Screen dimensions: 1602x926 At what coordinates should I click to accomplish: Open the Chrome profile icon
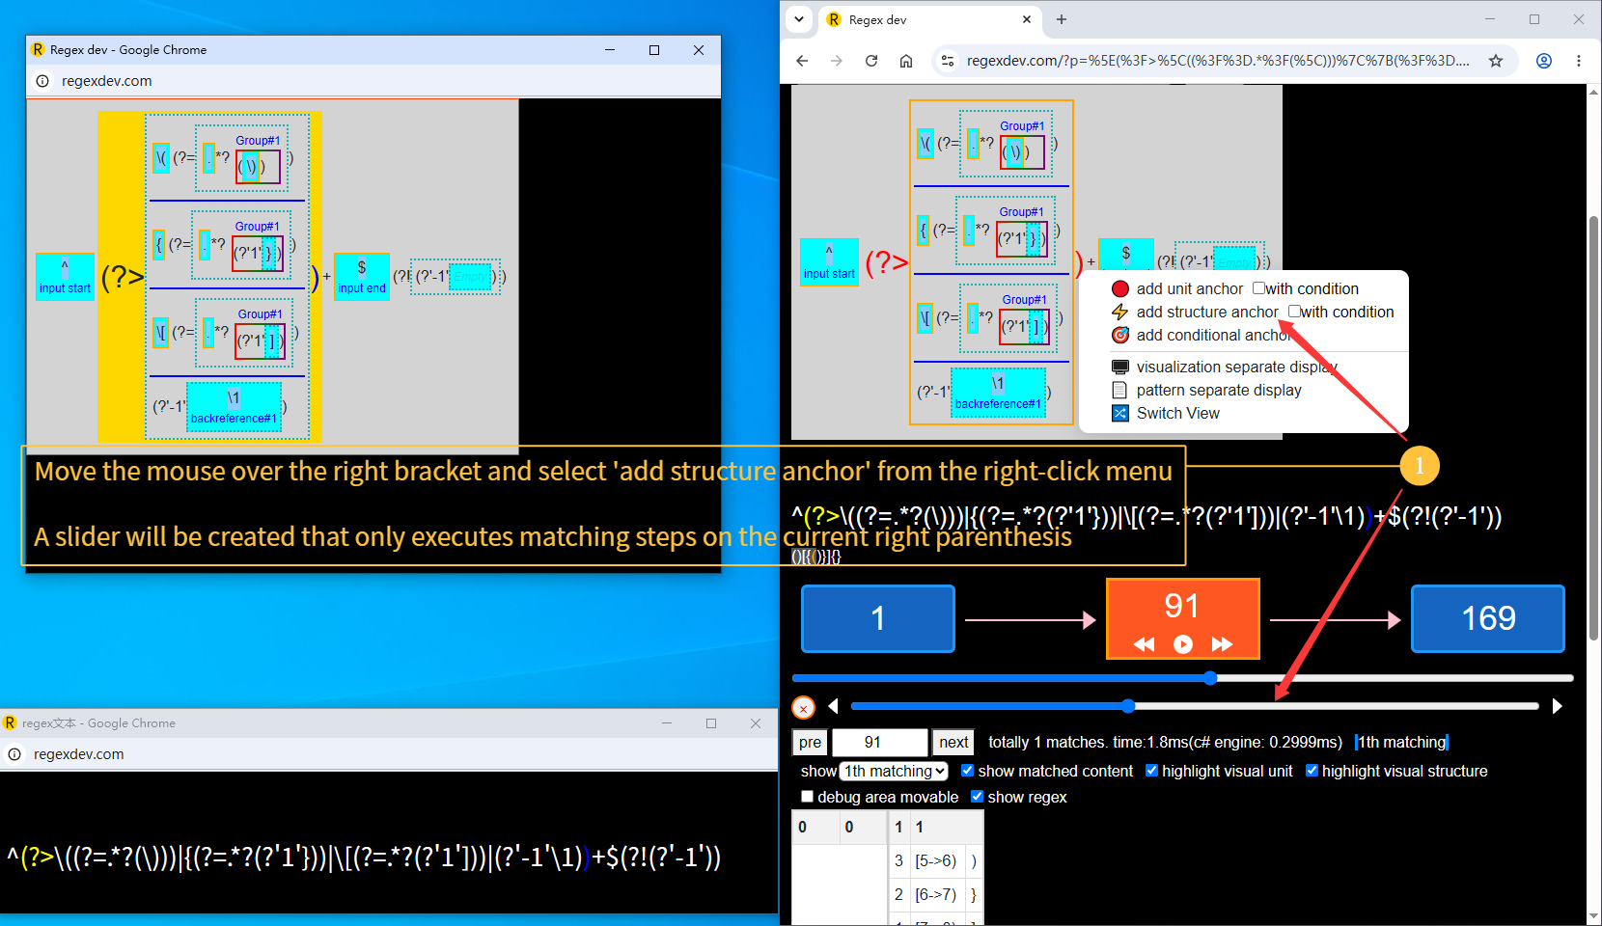pyautogui.click(x=1544, y=61)
